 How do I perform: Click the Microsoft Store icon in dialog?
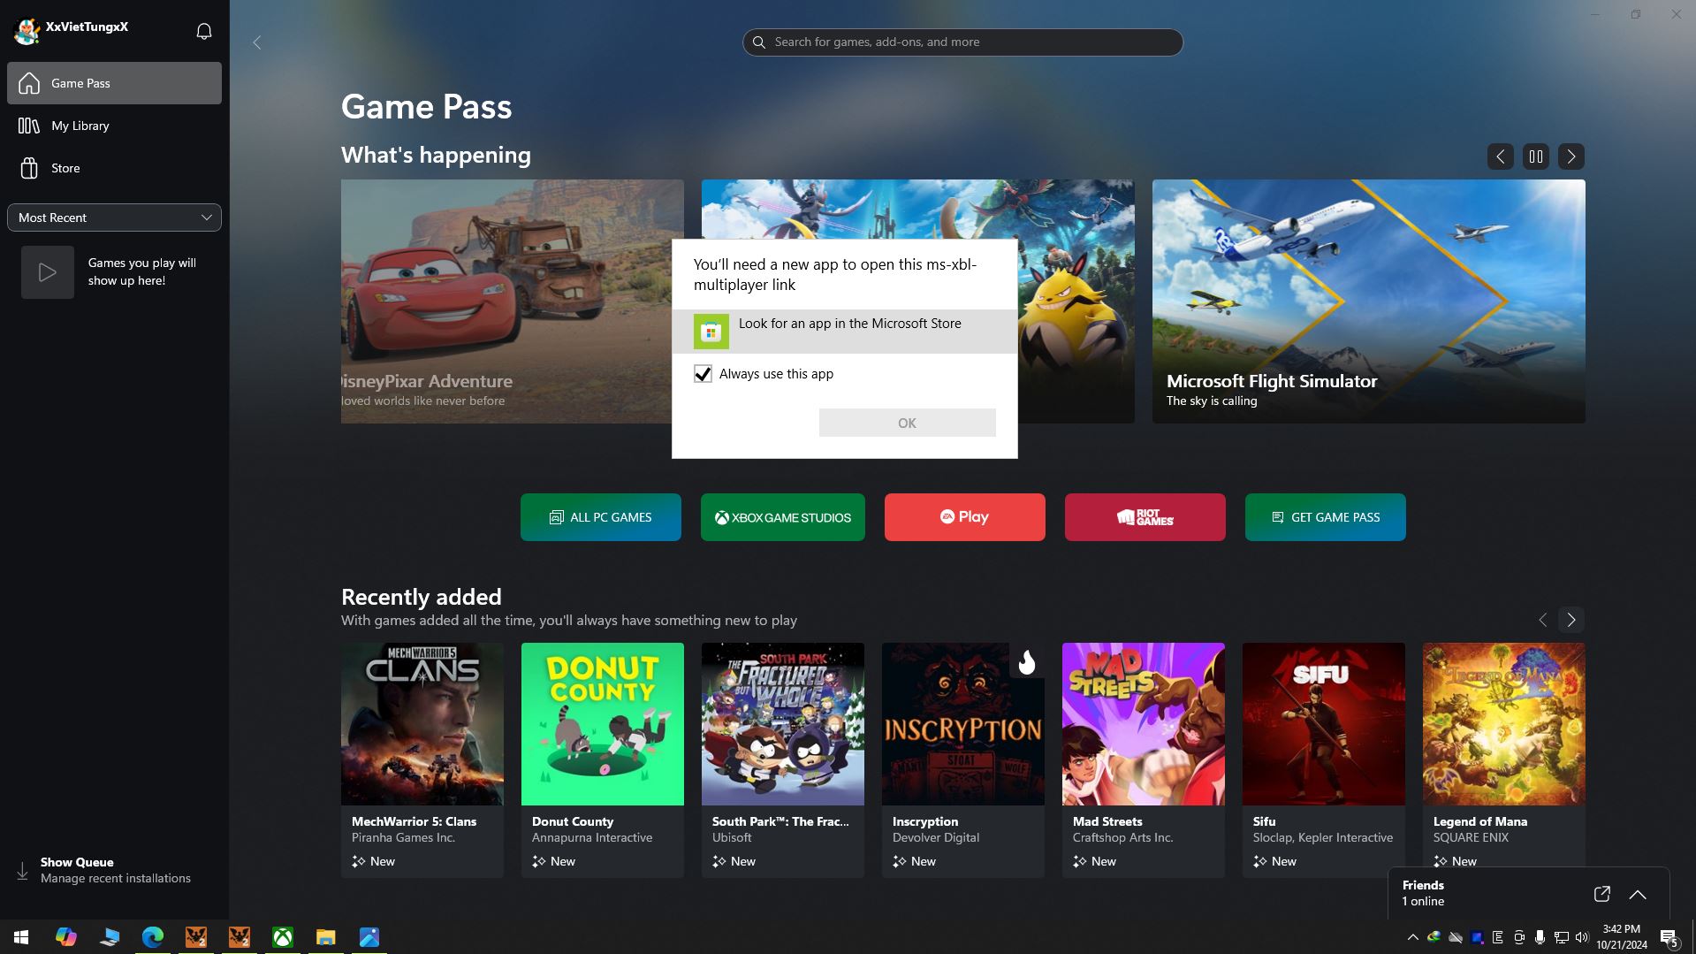coord(711,332)
